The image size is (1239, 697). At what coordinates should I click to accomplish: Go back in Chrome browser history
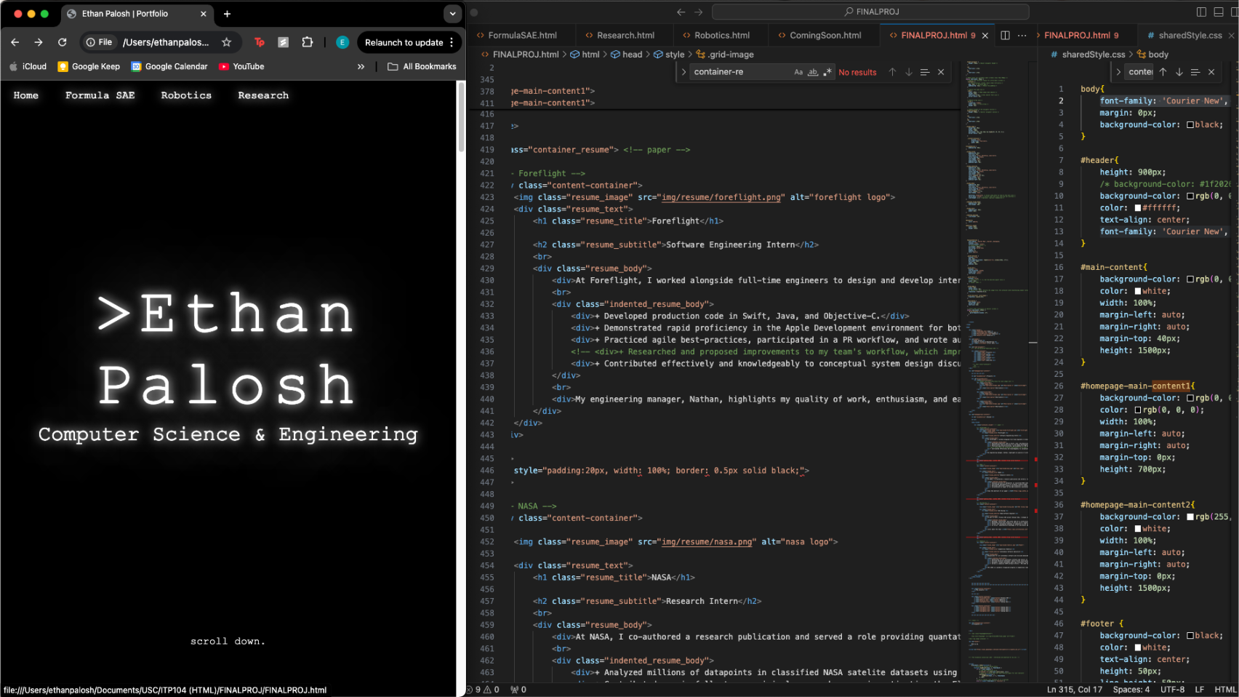tap(15, 42)
